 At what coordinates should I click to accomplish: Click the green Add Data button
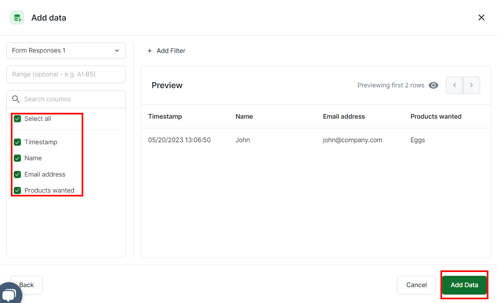tap(464, 285)
